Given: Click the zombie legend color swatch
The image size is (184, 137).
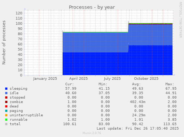Looking at the screenshot, I should (x=6, y=102).
